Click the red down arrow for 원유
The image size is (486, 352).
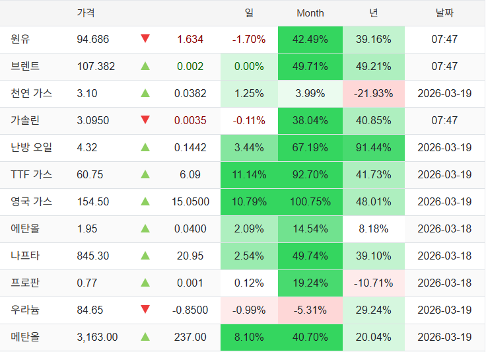[145, 39]
